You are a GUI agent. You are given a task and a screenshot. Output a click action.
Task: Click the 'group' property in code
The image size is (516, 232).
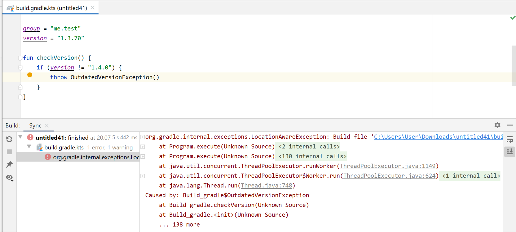tap(31, 28)
